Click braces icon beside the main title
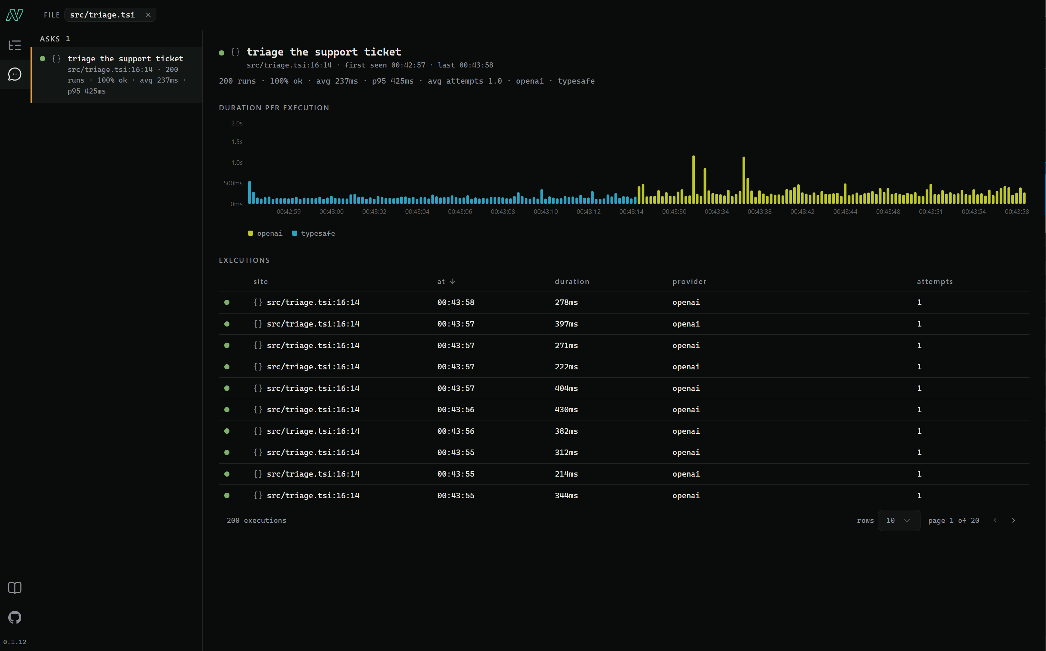1046x651 pixels. [235, 52]
